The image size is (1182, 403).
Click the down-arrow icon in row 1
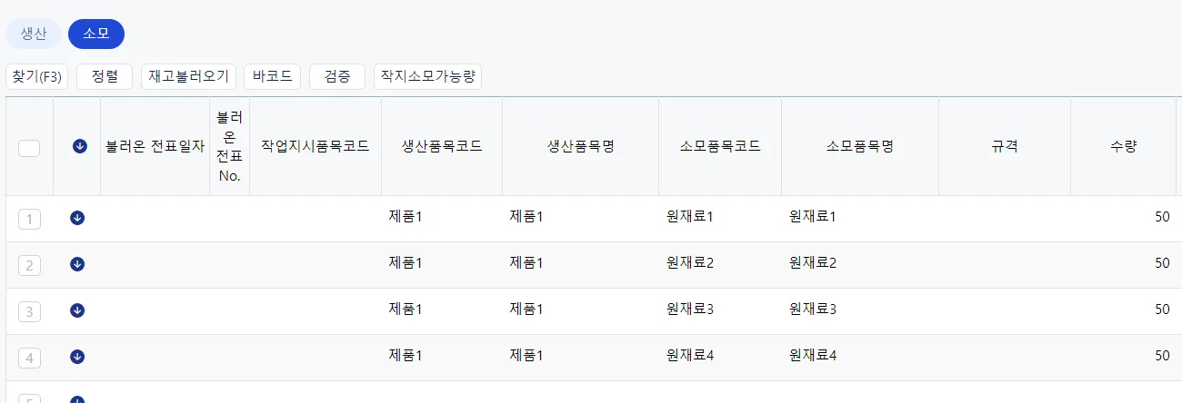(x=77, y=218)
